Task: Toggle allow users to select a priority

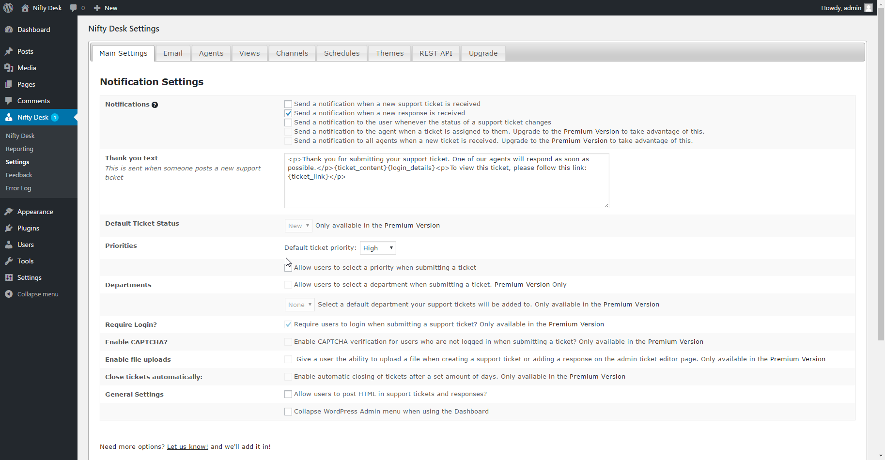Action: click(x=288, y=268)
